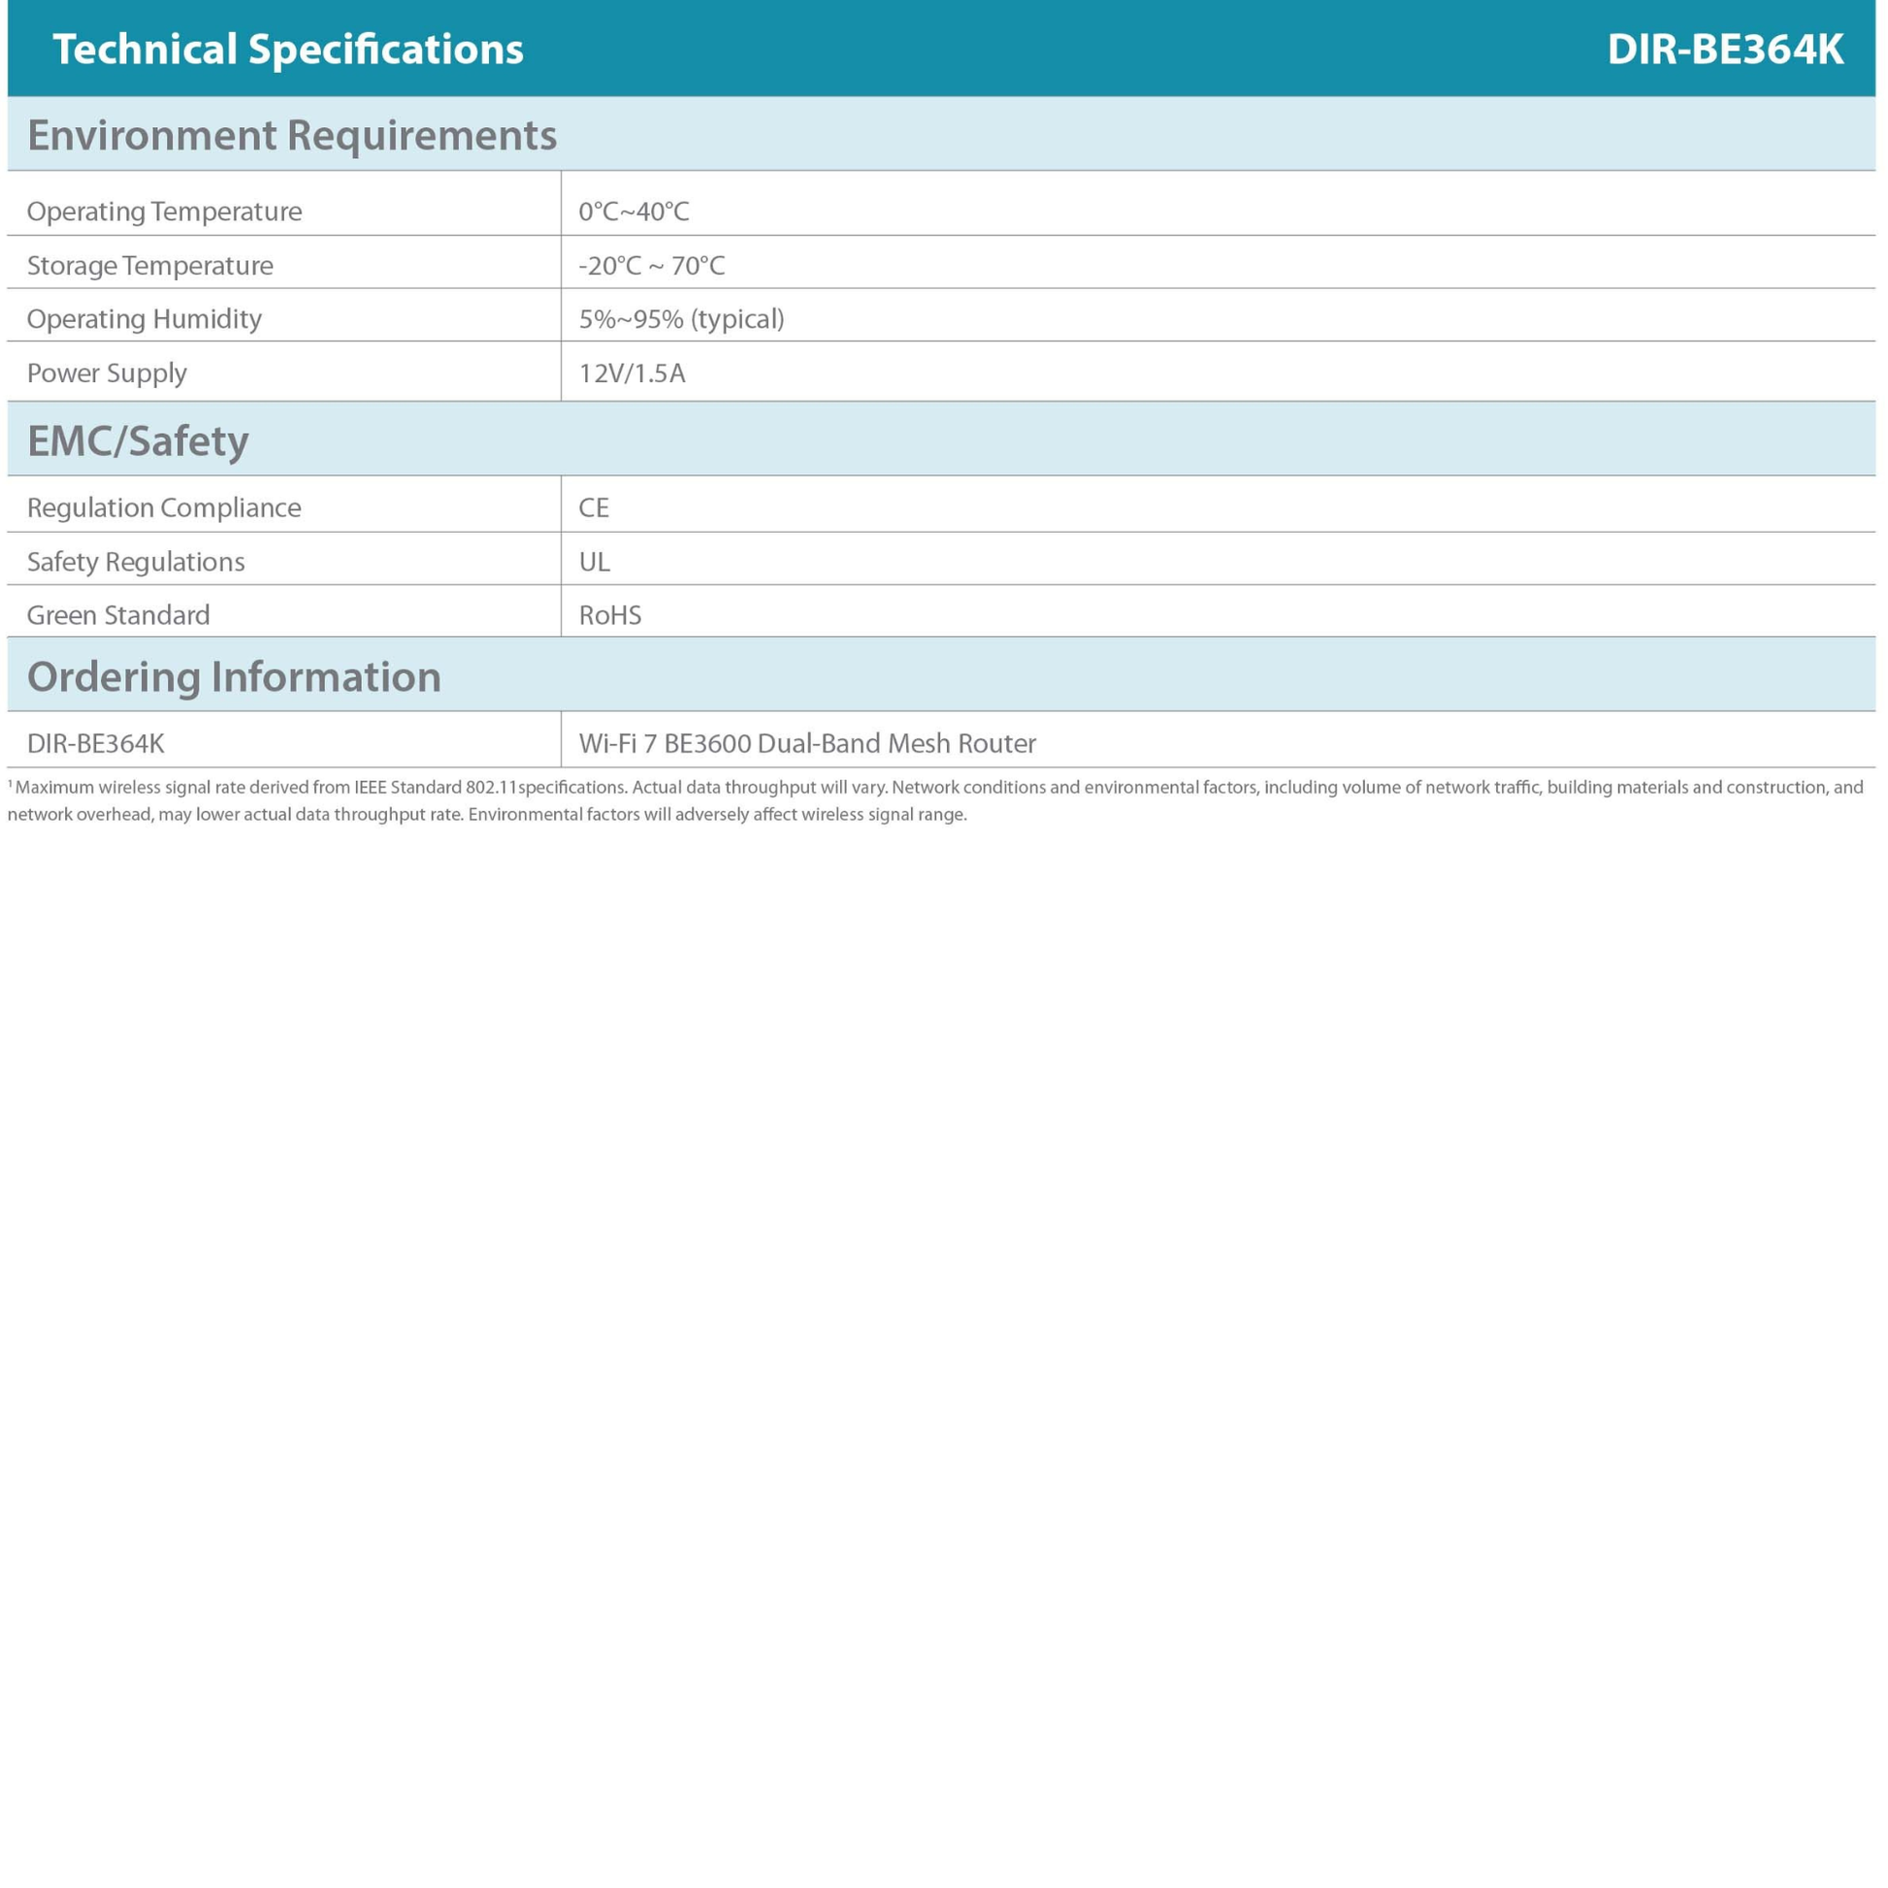Select the 'UL' safety value

[593, 561]
